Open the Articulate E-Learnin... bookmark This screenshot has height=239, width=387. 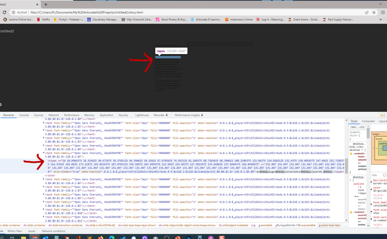[206, 19]
